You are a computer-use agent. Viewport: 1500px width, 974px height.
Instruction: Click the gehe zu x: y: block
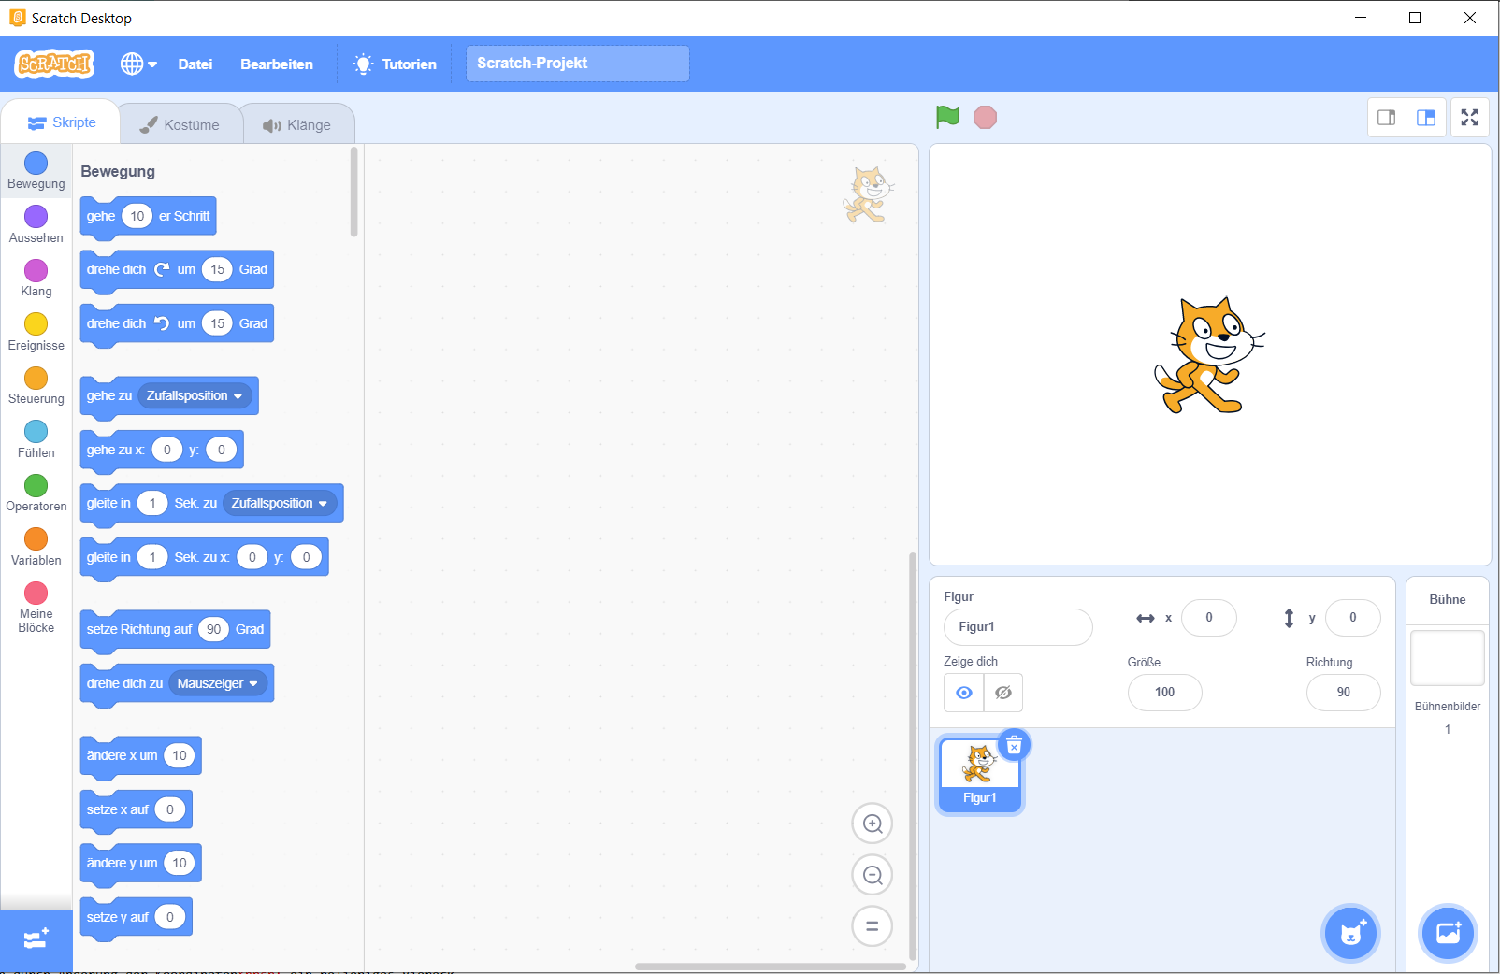click(162, 450)
